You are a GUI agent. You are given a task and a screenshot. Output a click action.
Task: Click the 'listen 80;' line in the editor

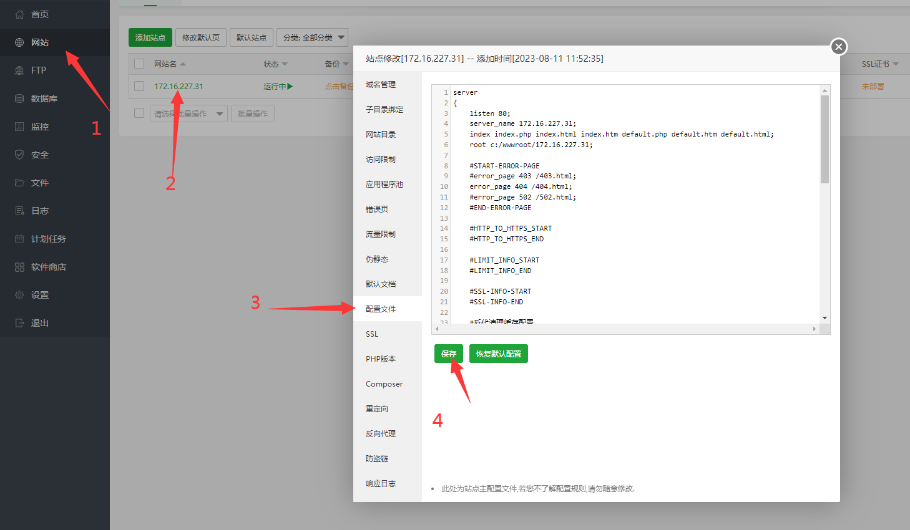[490, 113]
